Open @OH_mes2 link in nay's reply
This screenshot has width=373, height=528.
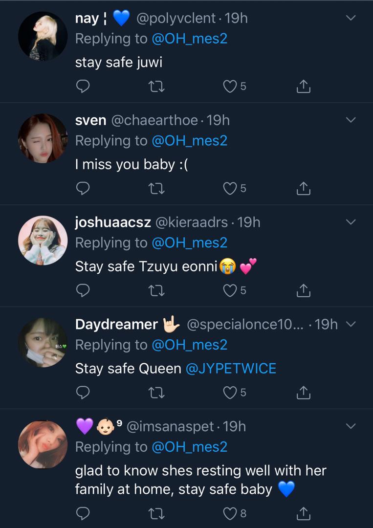(x=190, y=39)
